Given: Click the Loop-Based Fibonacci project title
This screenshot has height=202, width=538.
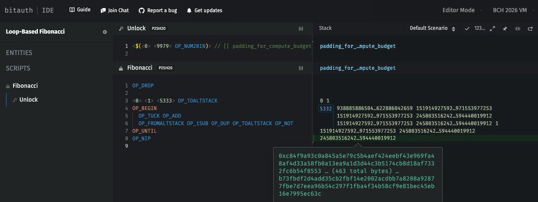Looking at the screenshot, I should pos(35,32).
